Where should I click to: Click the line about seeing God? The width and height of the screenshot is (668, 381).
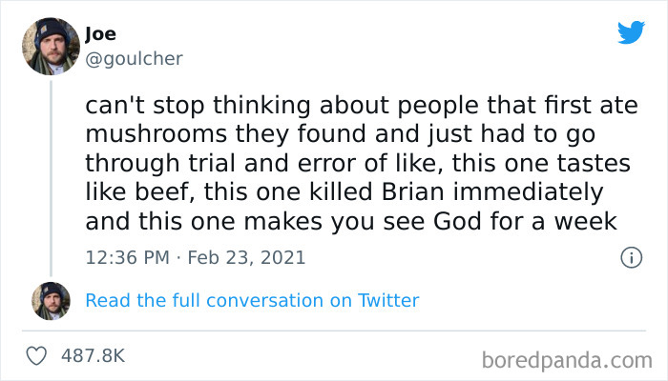(x=349, y=222)
